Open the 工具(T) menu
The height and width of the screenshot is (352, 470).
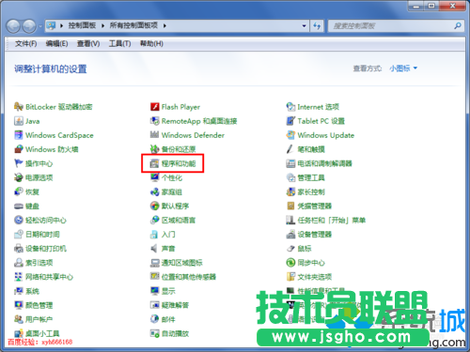(x=119, y=44)
